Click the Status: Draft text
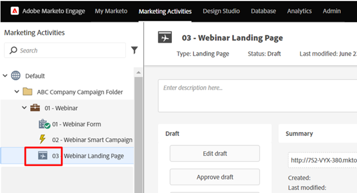 pyautogui.click(x=264, y=53)
